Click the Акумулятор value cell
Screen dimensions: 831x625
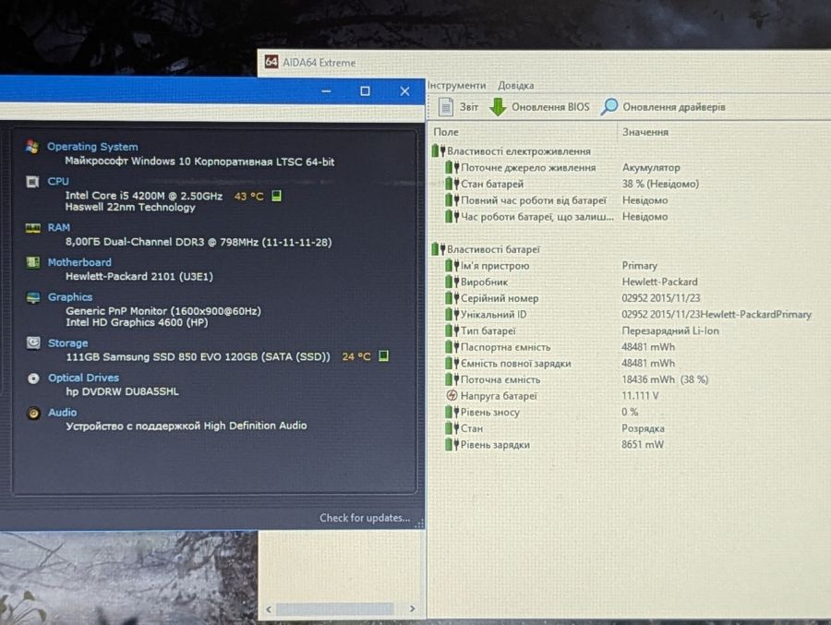click(x=651, y=167)
